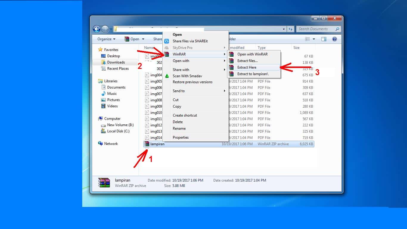Click the SHAREit icon in context menu
Screen dimensions: 407x229
point(167,41)
